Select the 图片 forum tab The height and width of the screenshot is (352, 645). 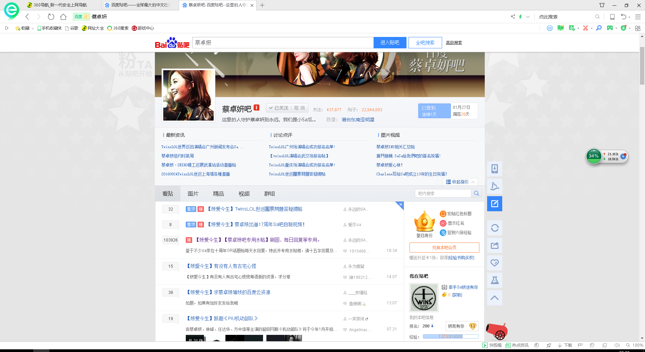(193, 194)
